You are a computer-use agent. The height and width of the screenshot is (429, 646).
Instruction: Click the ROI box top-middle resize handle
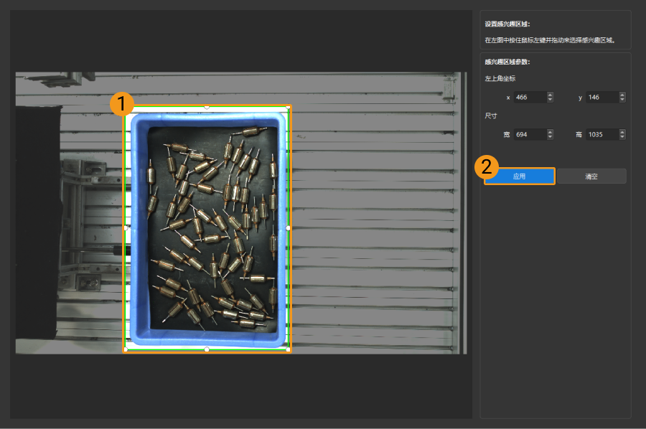coord(207,107)
